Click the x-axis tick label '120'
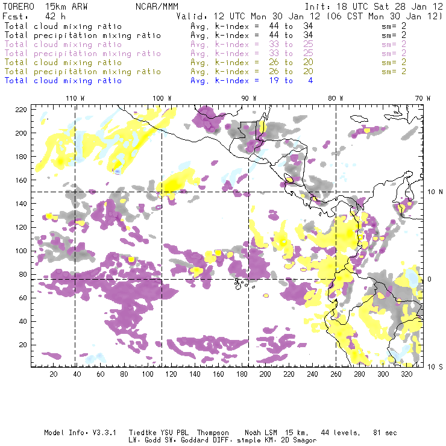The image size is (446, 446). click(x=171, y=374)
